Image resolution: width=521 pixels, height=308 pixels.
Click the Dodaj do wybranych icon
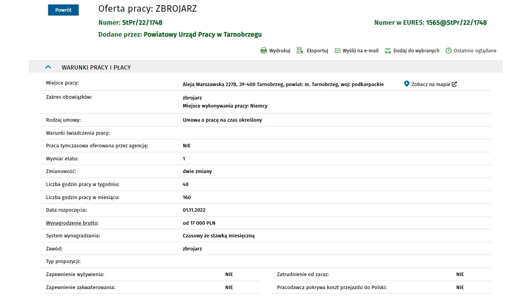(388, 50)
